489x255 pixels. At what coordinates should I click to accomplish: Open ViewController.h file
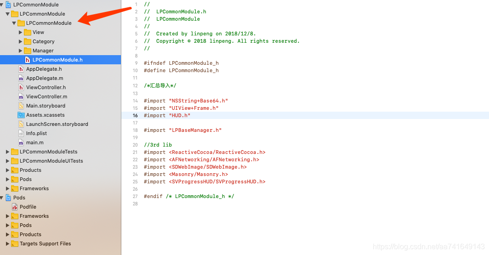tap(46, 88)
